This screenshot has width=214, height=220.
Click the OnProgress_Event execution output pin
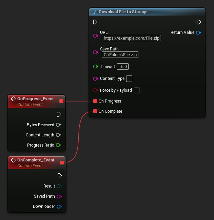click(x=59, y=114)
